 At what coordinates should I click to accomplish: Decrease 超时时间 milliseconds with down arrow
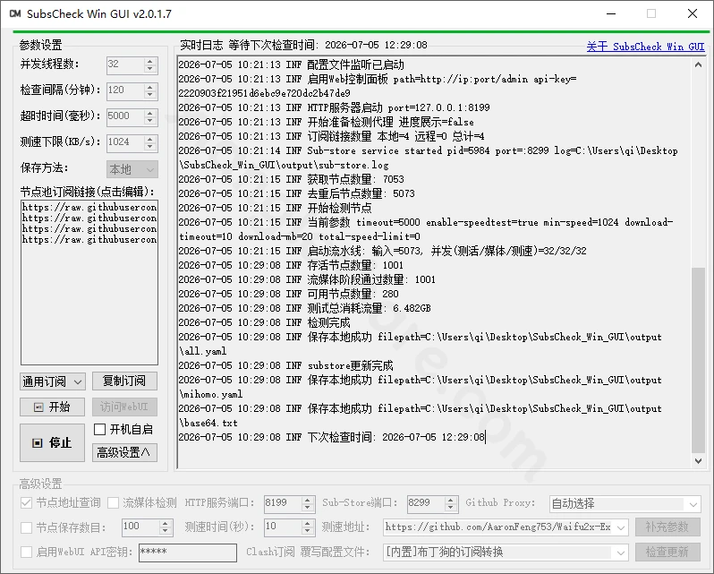150,121
